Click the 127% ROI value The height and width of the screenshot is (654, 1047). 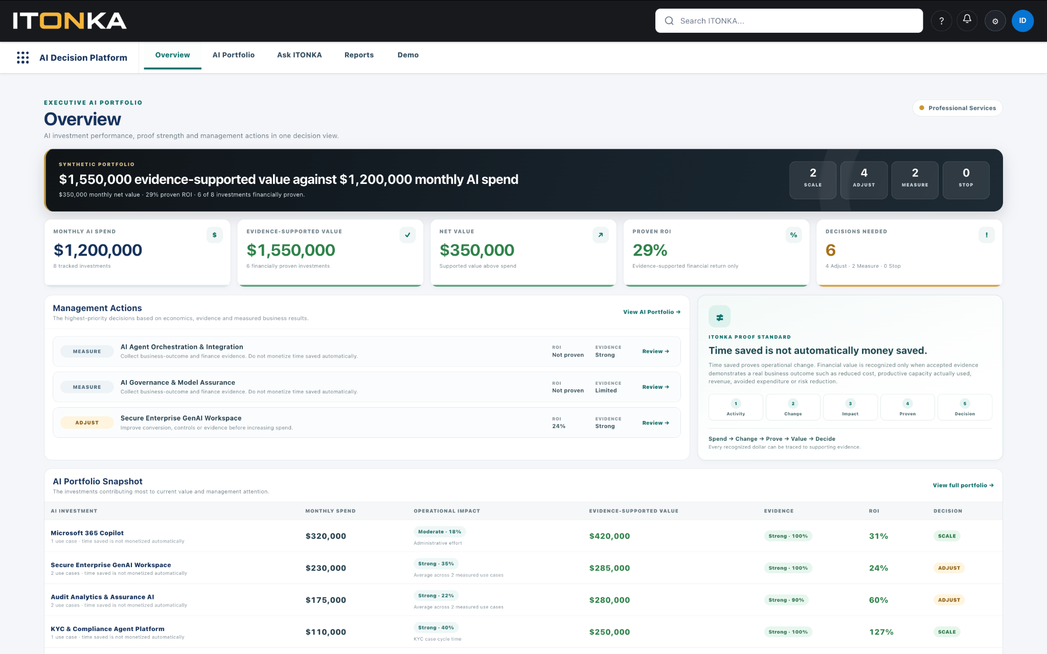point(881,632)
